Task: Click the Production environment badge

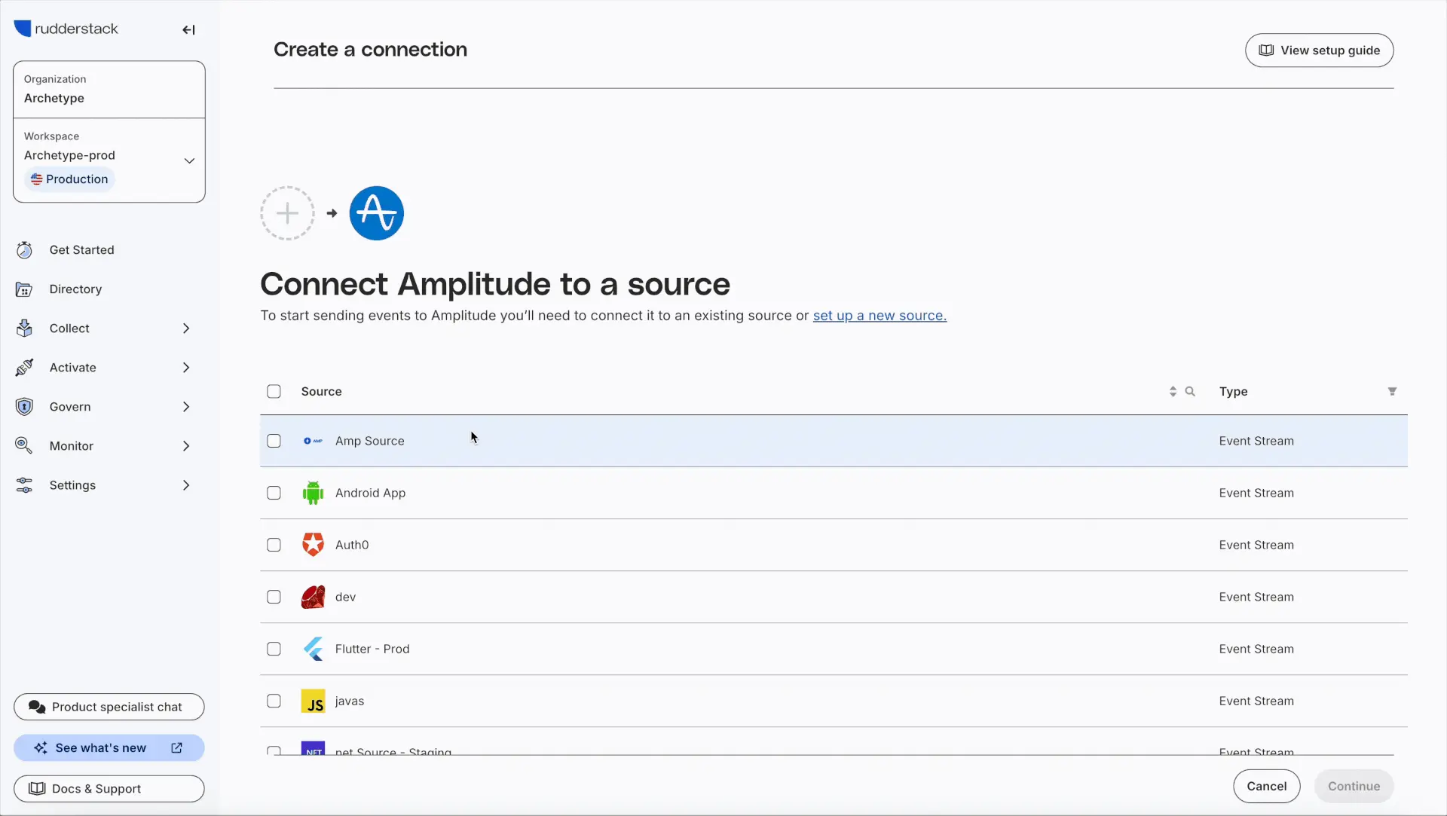Action: (x=70, y=179)
